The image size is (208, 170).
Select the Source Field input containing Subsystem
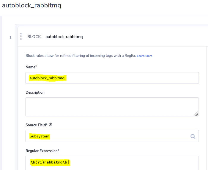[x=112, y=136]
